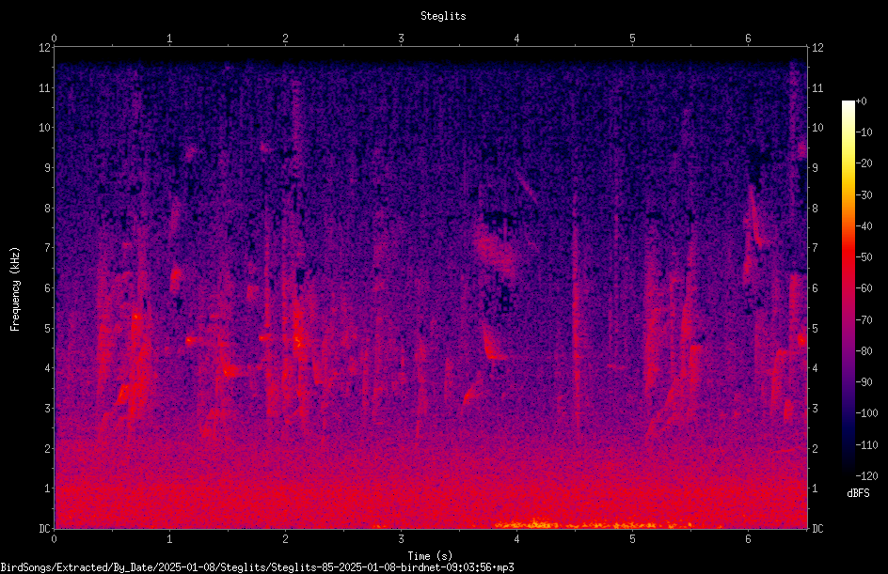Click the Steglits title at top
This screenshot has width=888, height=574.
point(443,16)
